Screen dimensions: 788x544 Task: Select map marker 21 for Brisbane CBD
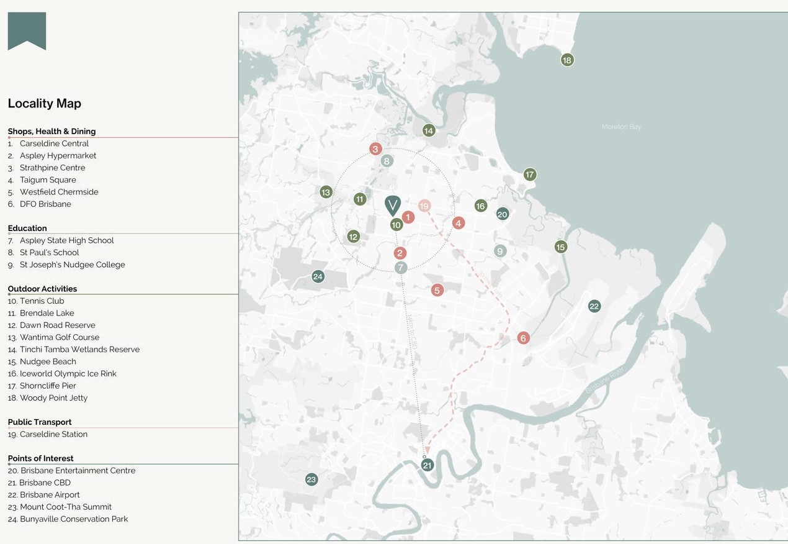427,465
